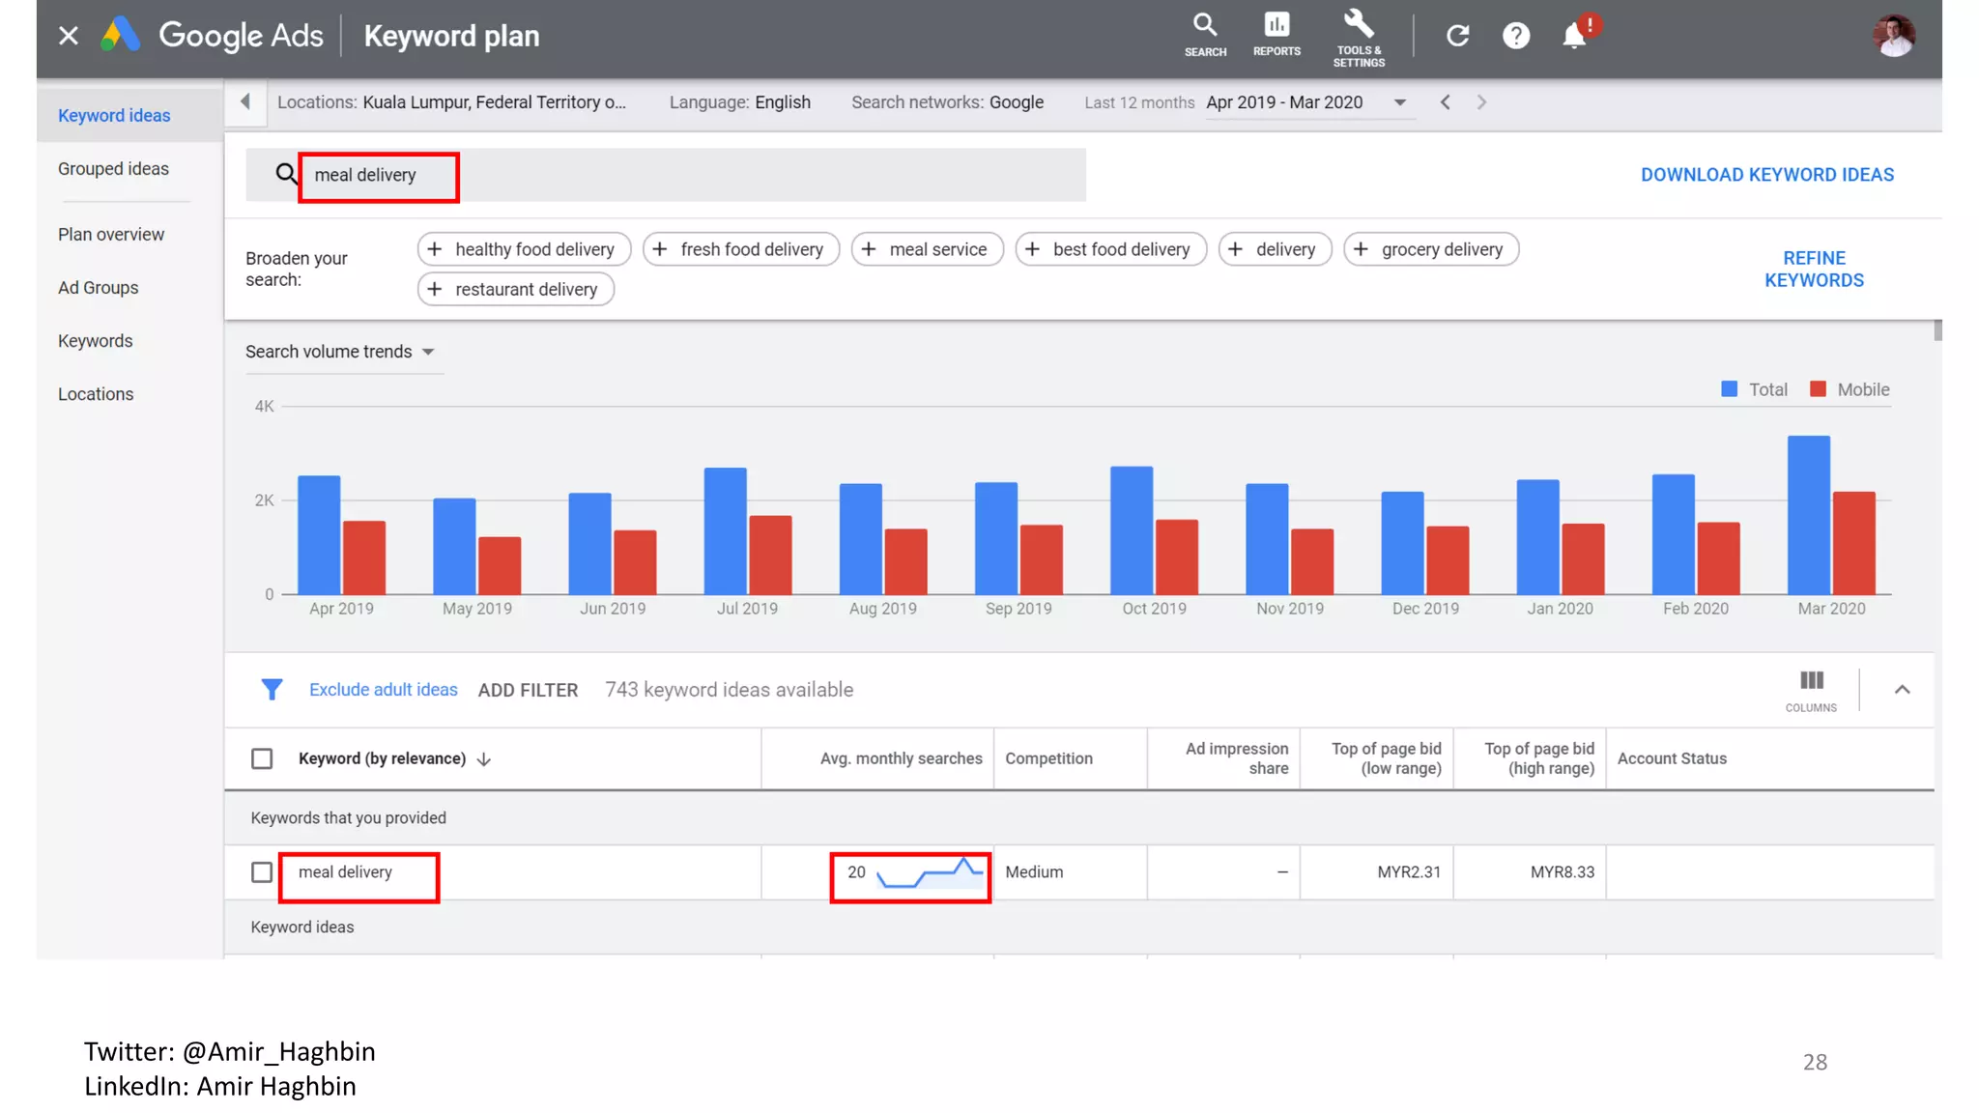Click the refresh icon in header

click(x=1457, y=36)
